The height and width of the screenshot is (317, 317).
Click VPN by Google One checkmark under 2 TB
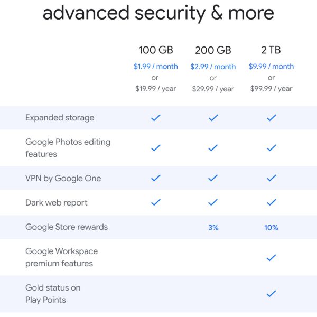pos(271,178)
